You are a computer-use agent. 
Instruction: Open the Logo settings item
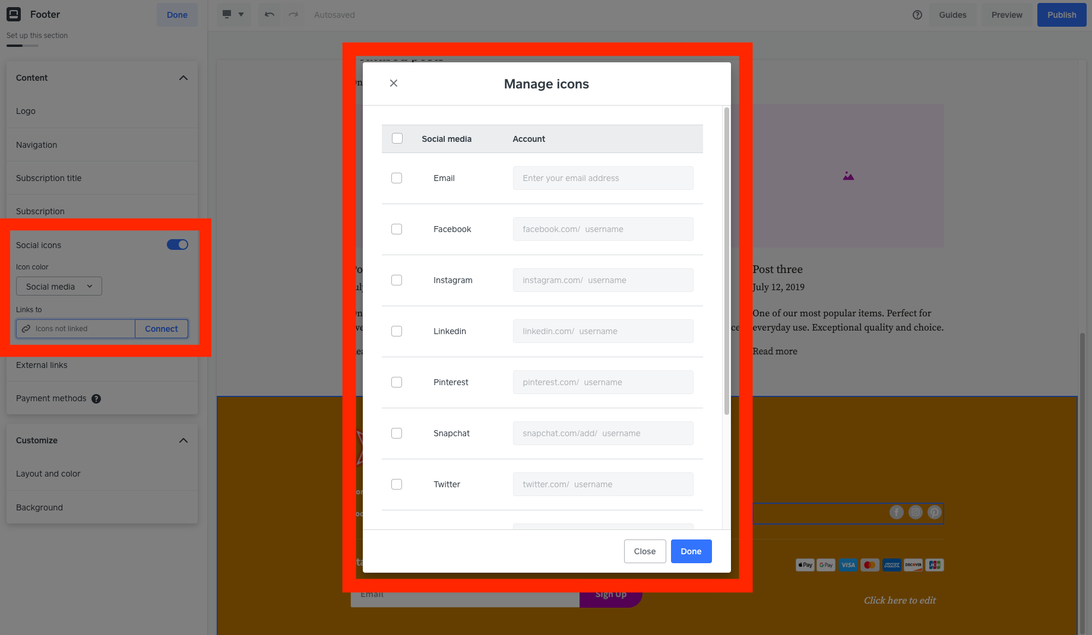(x=102, y=111)
